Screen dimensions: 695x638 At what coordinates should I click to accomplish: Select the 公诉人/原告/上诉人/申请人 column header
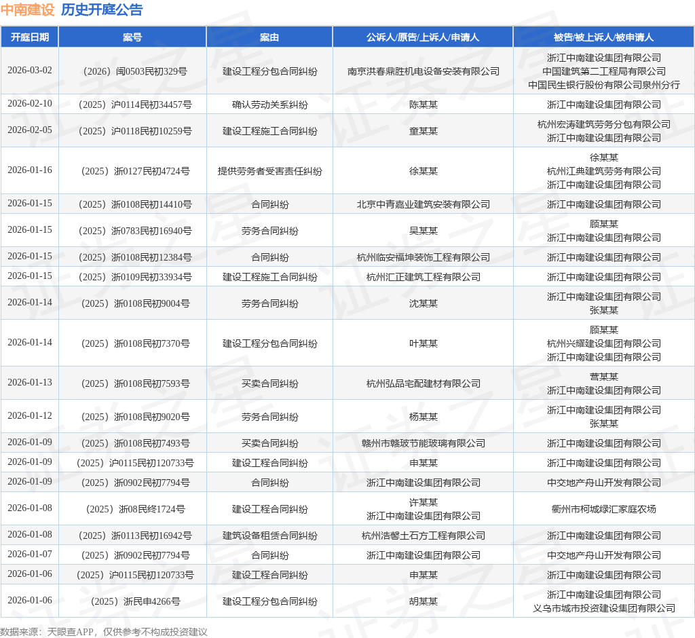coord(423,37)
